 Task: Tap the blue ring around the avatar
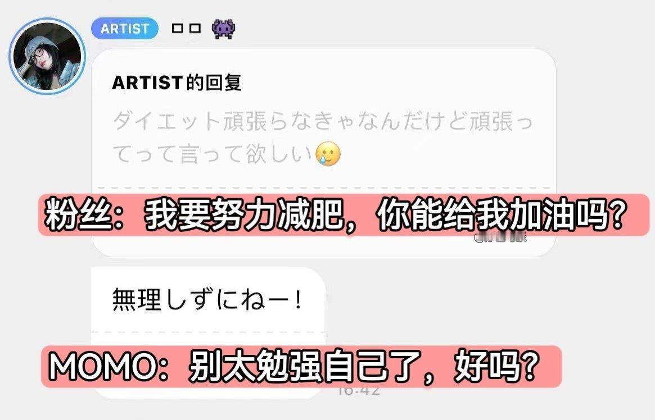pos(47,20)
